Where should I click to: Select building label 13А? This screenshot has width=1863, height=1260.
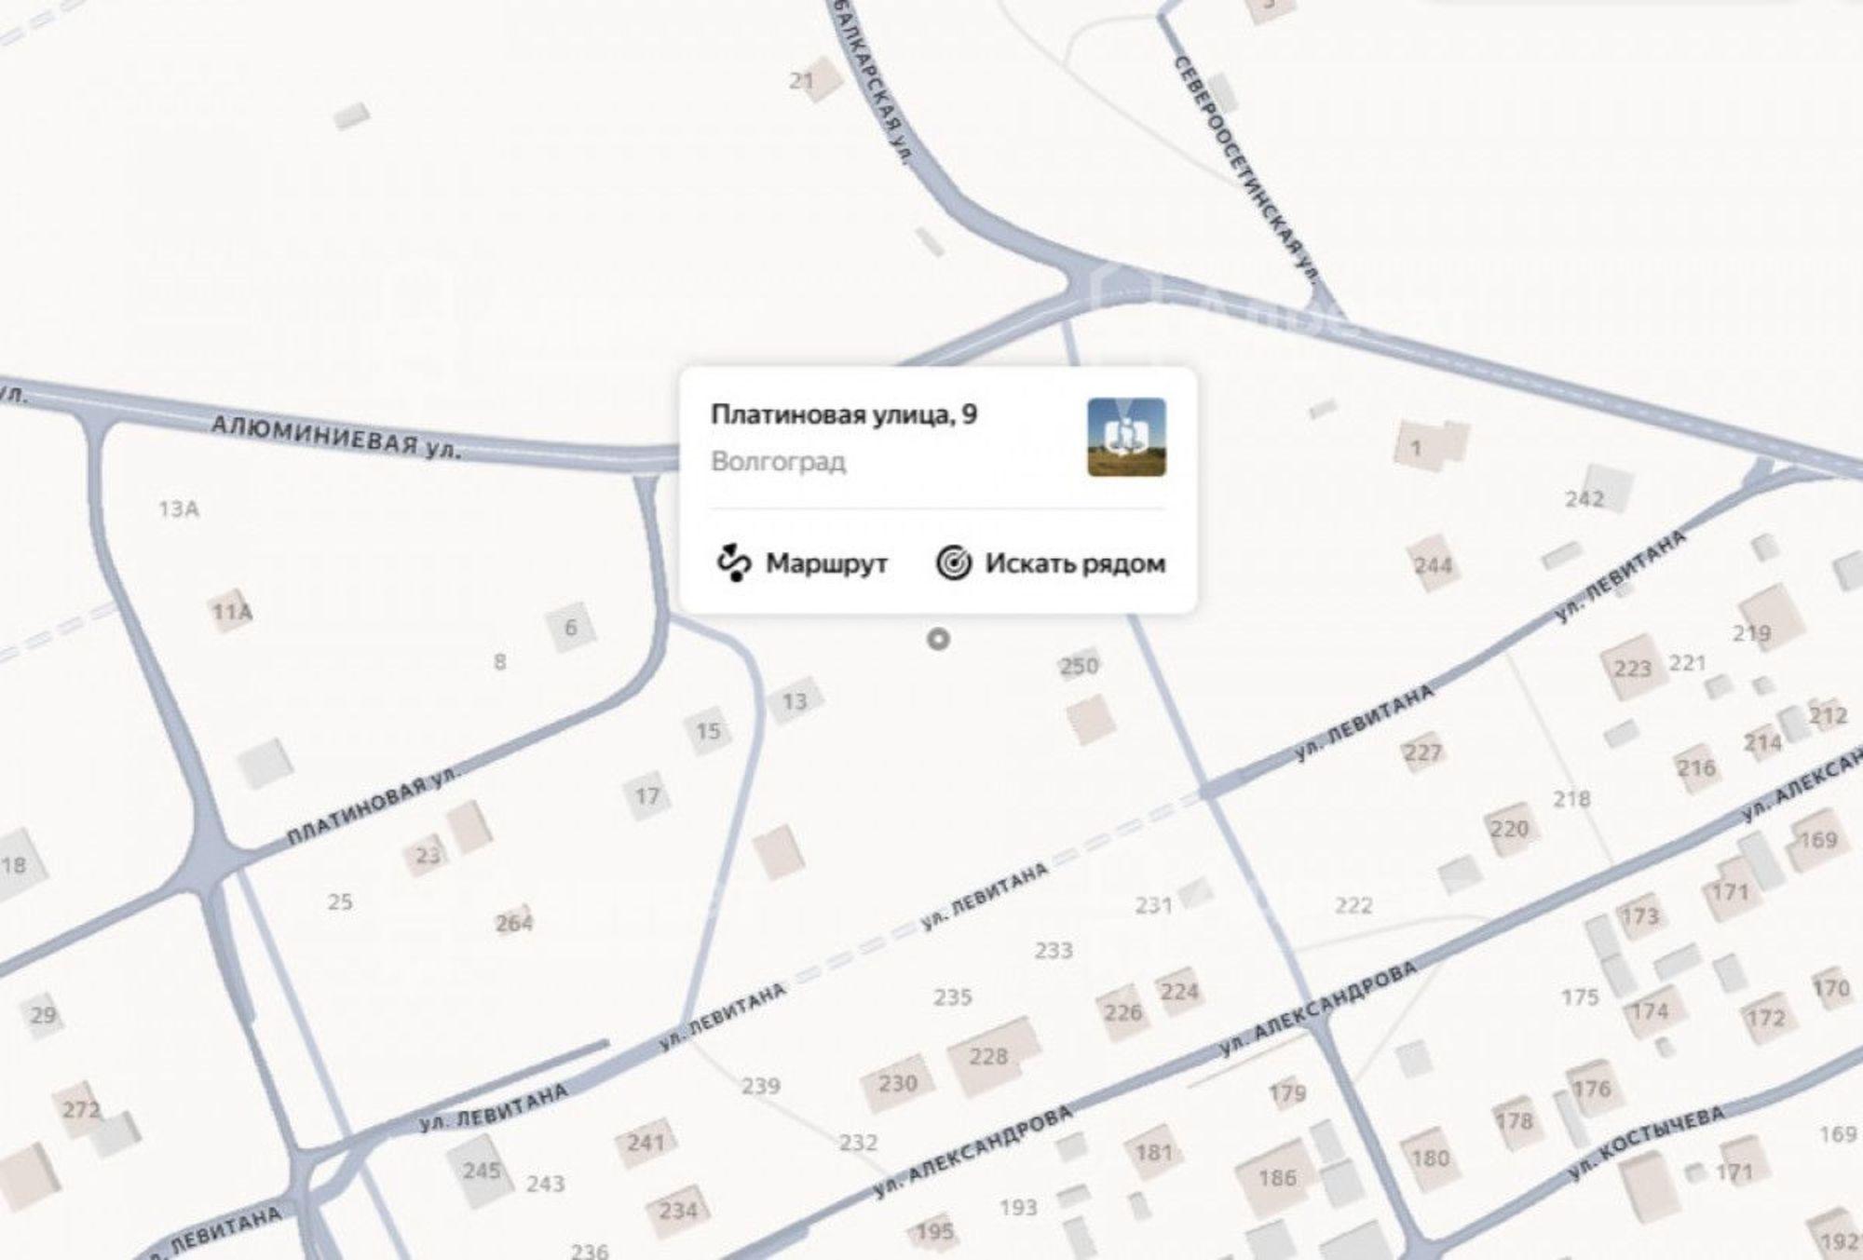click(179, 508)
